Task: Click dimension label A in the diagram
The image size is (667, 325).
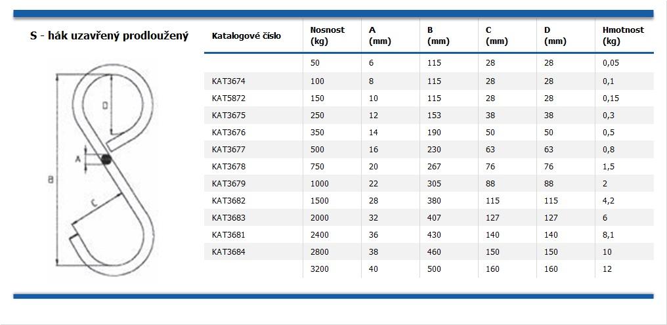Action: click(x=78, y=159)
